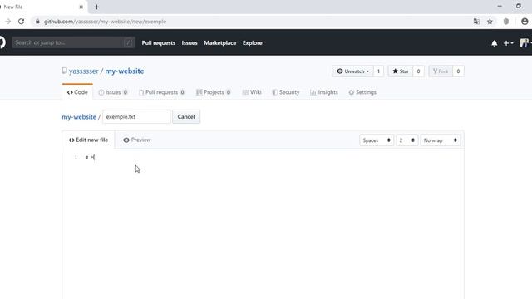532x299 pixels.
Task: Open the my-website repository title link
Action: (125, 71)
